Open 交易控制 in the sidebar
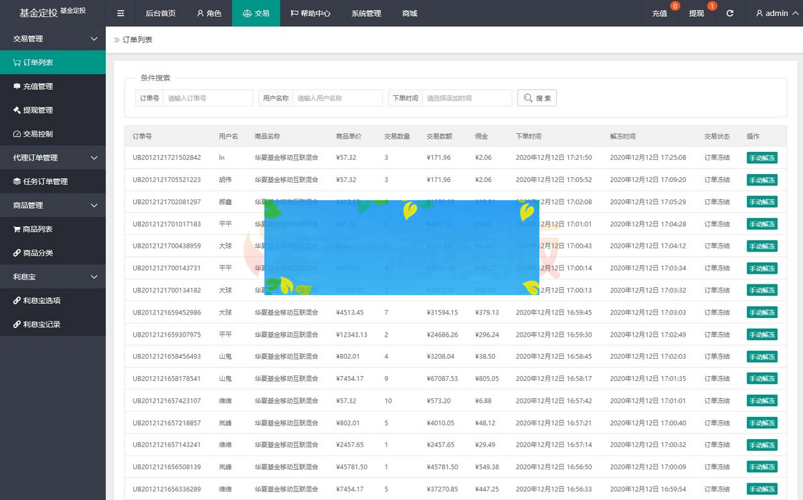This screenshot has width=803, height=500. 37,134
